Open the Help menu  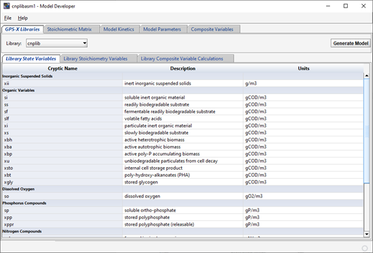click(x=22, y=18)
